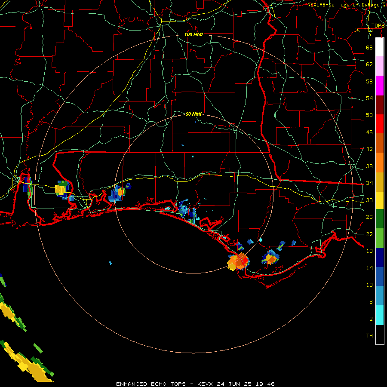The image size is (387, 387).
Task: Click the orange 38 kft legend swatch
Action: click(x=380, y=163)
